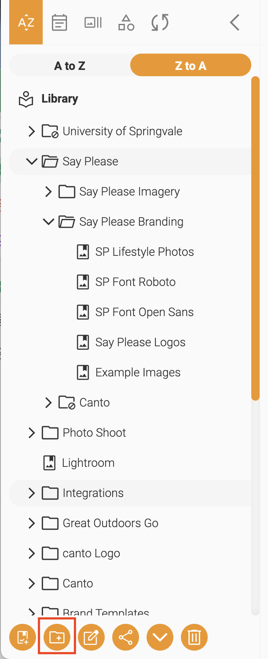
Task: Open the SP Lifestyle Photos album
Action: 136,252
